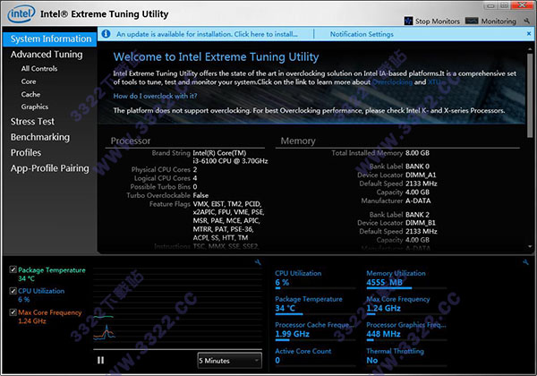
Task: Open the monitor tiles wrench settings
Action: point(525,262)
